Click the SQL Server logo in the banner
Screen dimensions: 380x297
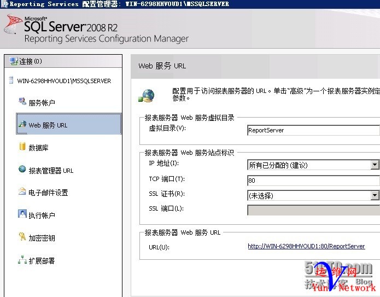13,24
